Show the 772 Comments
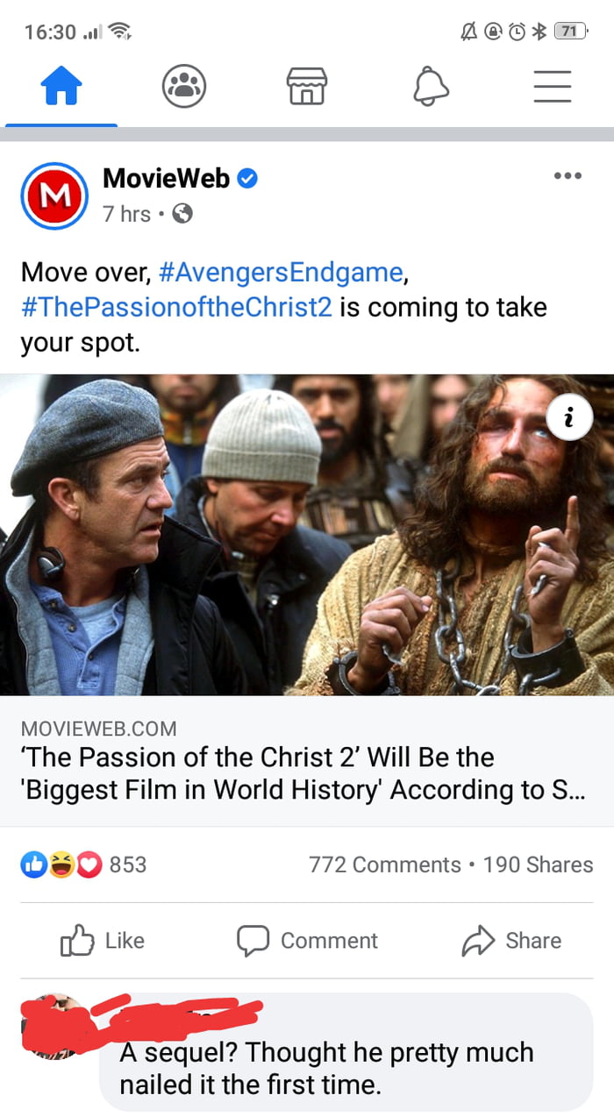The image size is (614, 1117). click(384, 864)
